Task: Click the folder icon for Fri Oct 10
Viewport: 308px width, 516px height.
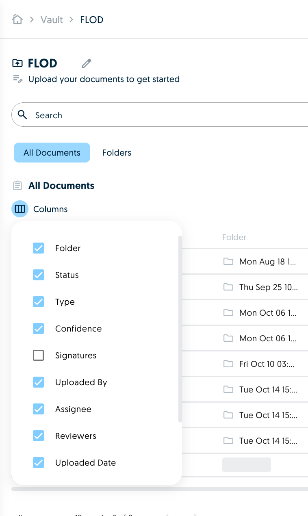Action: click(x=228, y=364)
